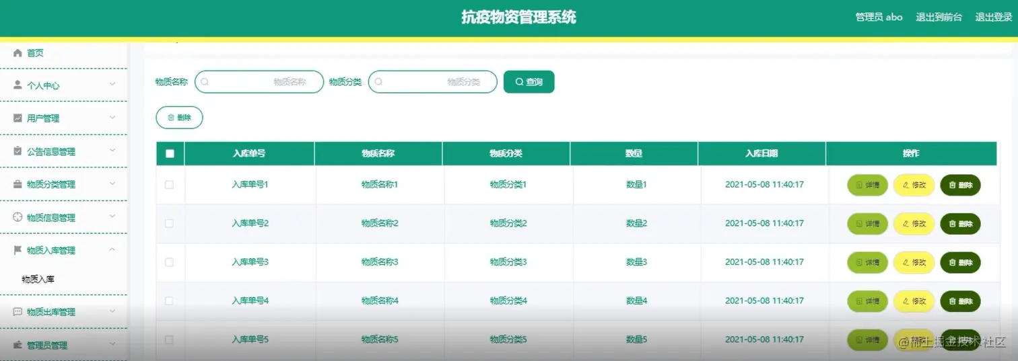Click 删除 for 入库单号3 row
The height and width of the screenshot is (361, 1018).
960,263
